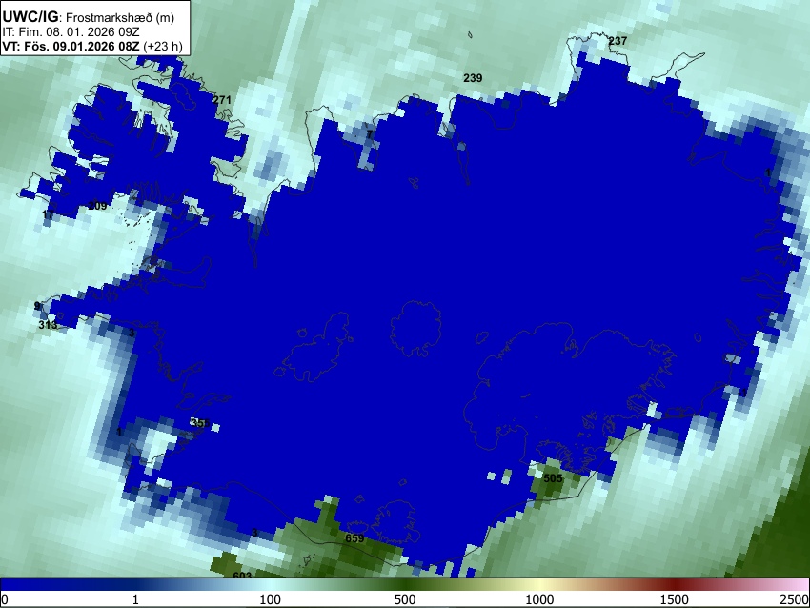Screen dimensions: 810x608
Task: Select the partly visible 603 map label
Action: (242, 575)
